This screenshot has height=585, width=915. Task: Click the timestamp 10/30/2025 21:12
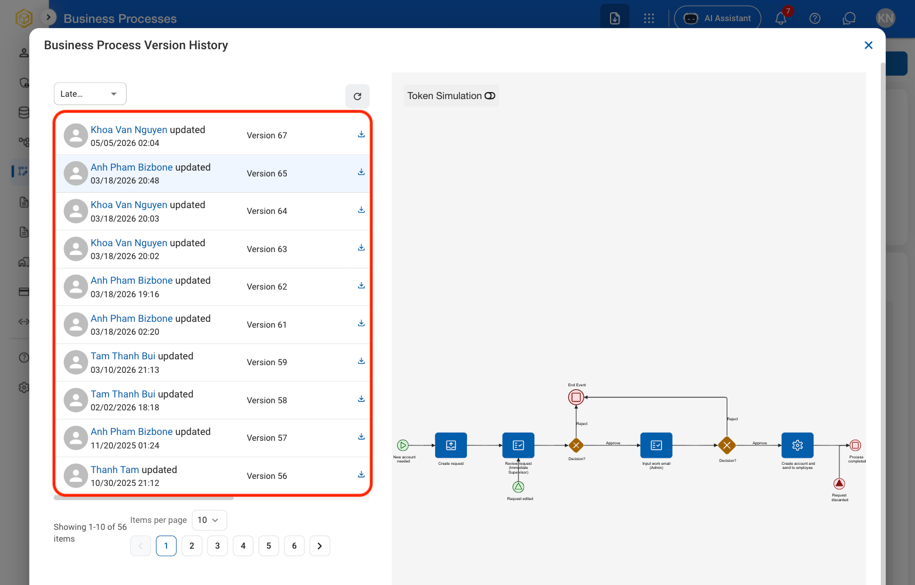click(x=125, y=483)
